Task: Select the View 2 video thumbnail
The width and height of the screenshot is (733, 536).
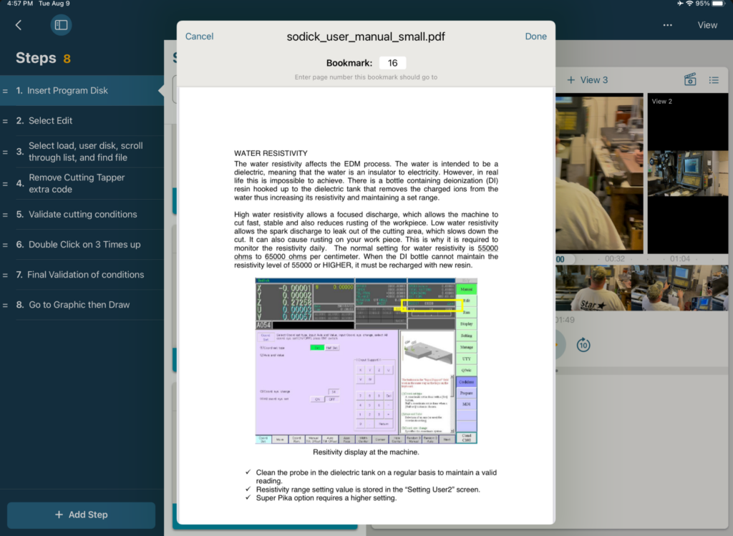Action: tap(688, 173)
